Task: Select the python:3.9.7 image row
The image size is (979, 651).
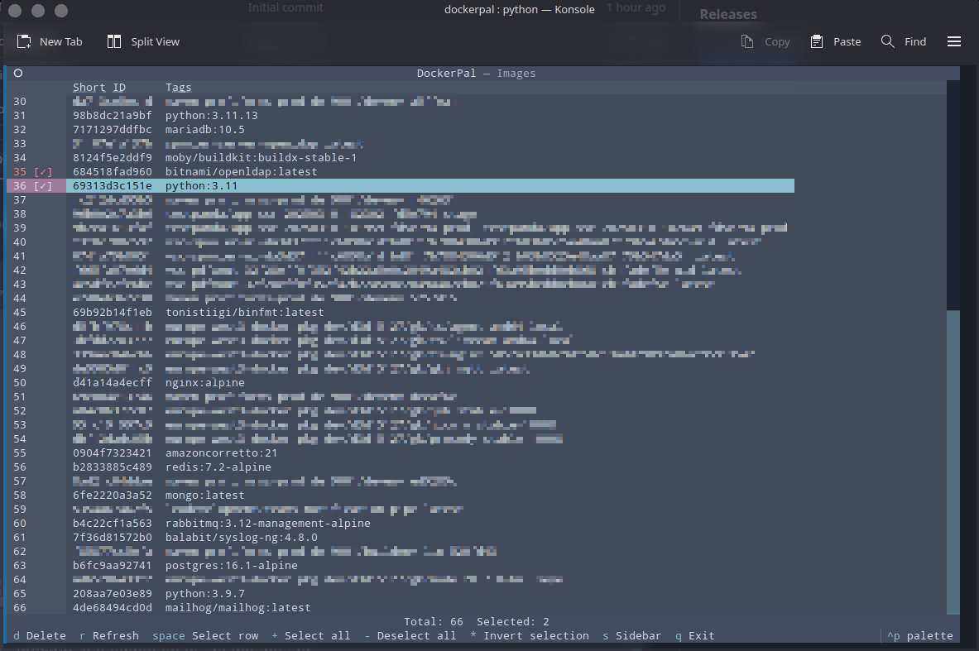Action: [x=401, y=594]
